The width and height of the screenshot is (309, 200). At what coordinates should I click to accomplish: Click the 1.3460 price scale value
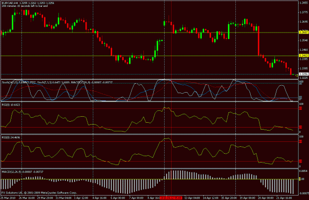coord(304,50)
